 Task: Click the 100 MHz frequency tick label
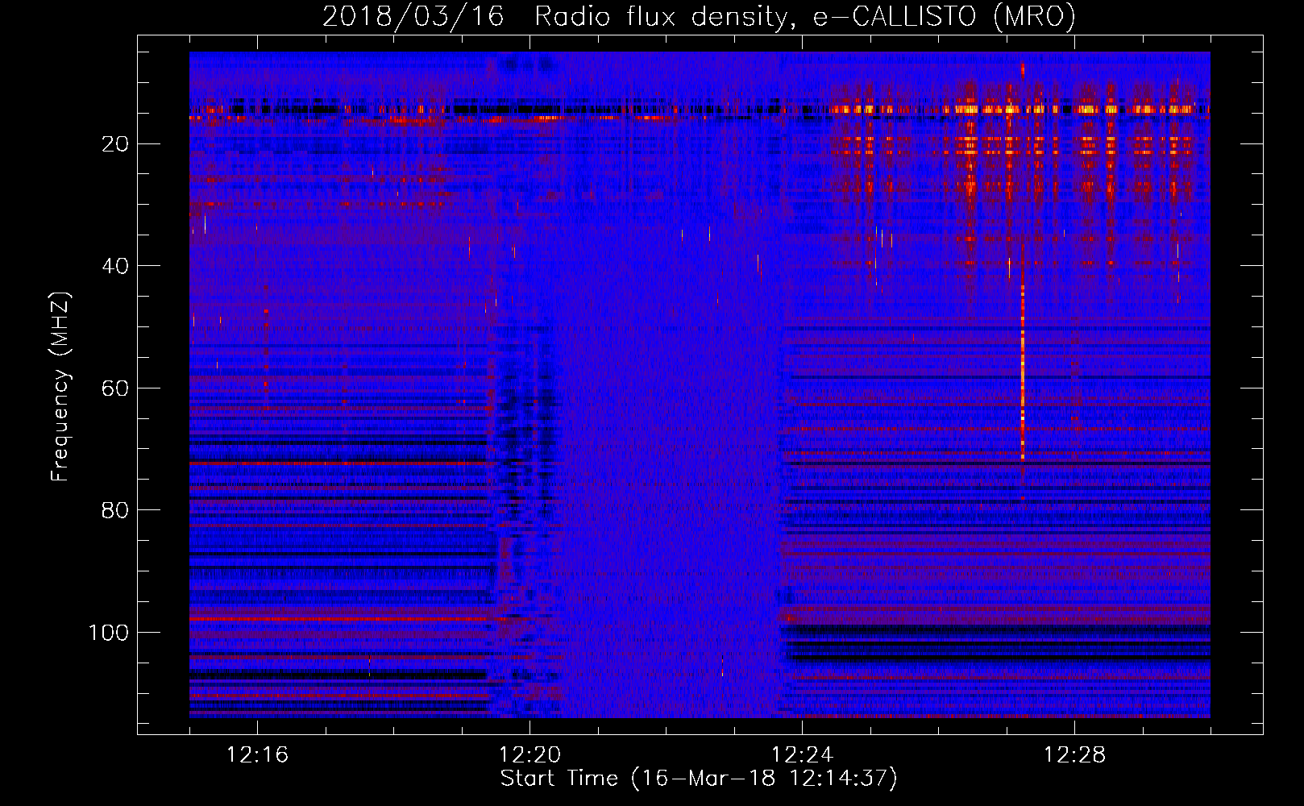coord(109,633)
